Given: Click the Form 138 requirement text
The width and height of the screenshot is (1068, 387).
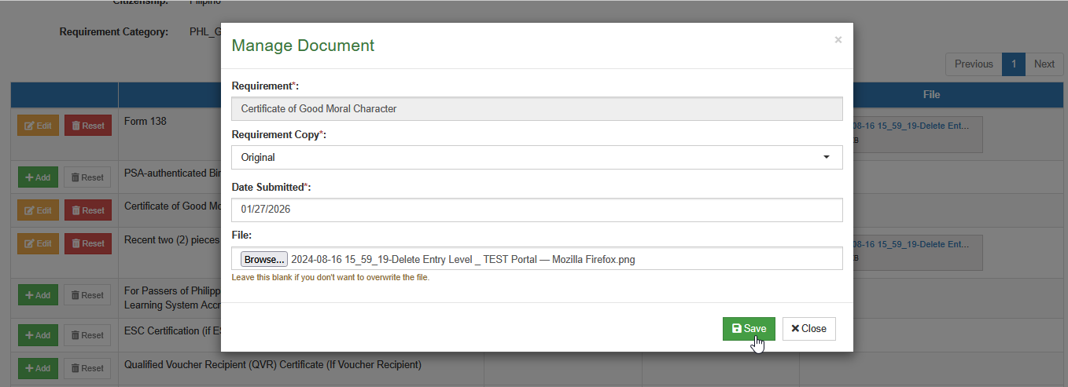Looking at the screenshot, I should tap(145, 122).
